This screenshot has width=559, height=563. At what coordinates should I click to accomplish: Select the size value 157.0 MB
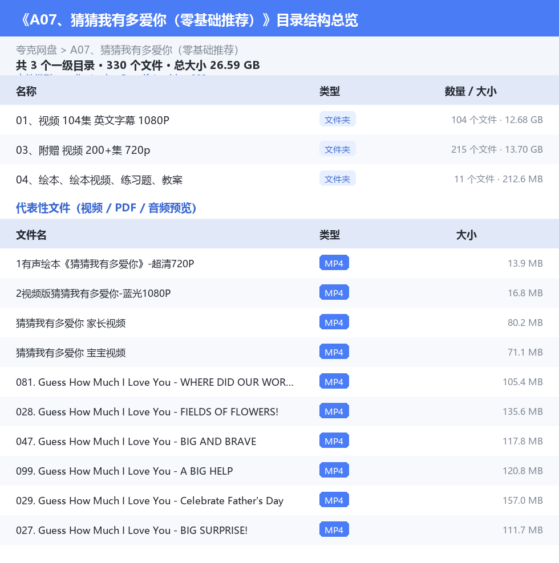522,500
